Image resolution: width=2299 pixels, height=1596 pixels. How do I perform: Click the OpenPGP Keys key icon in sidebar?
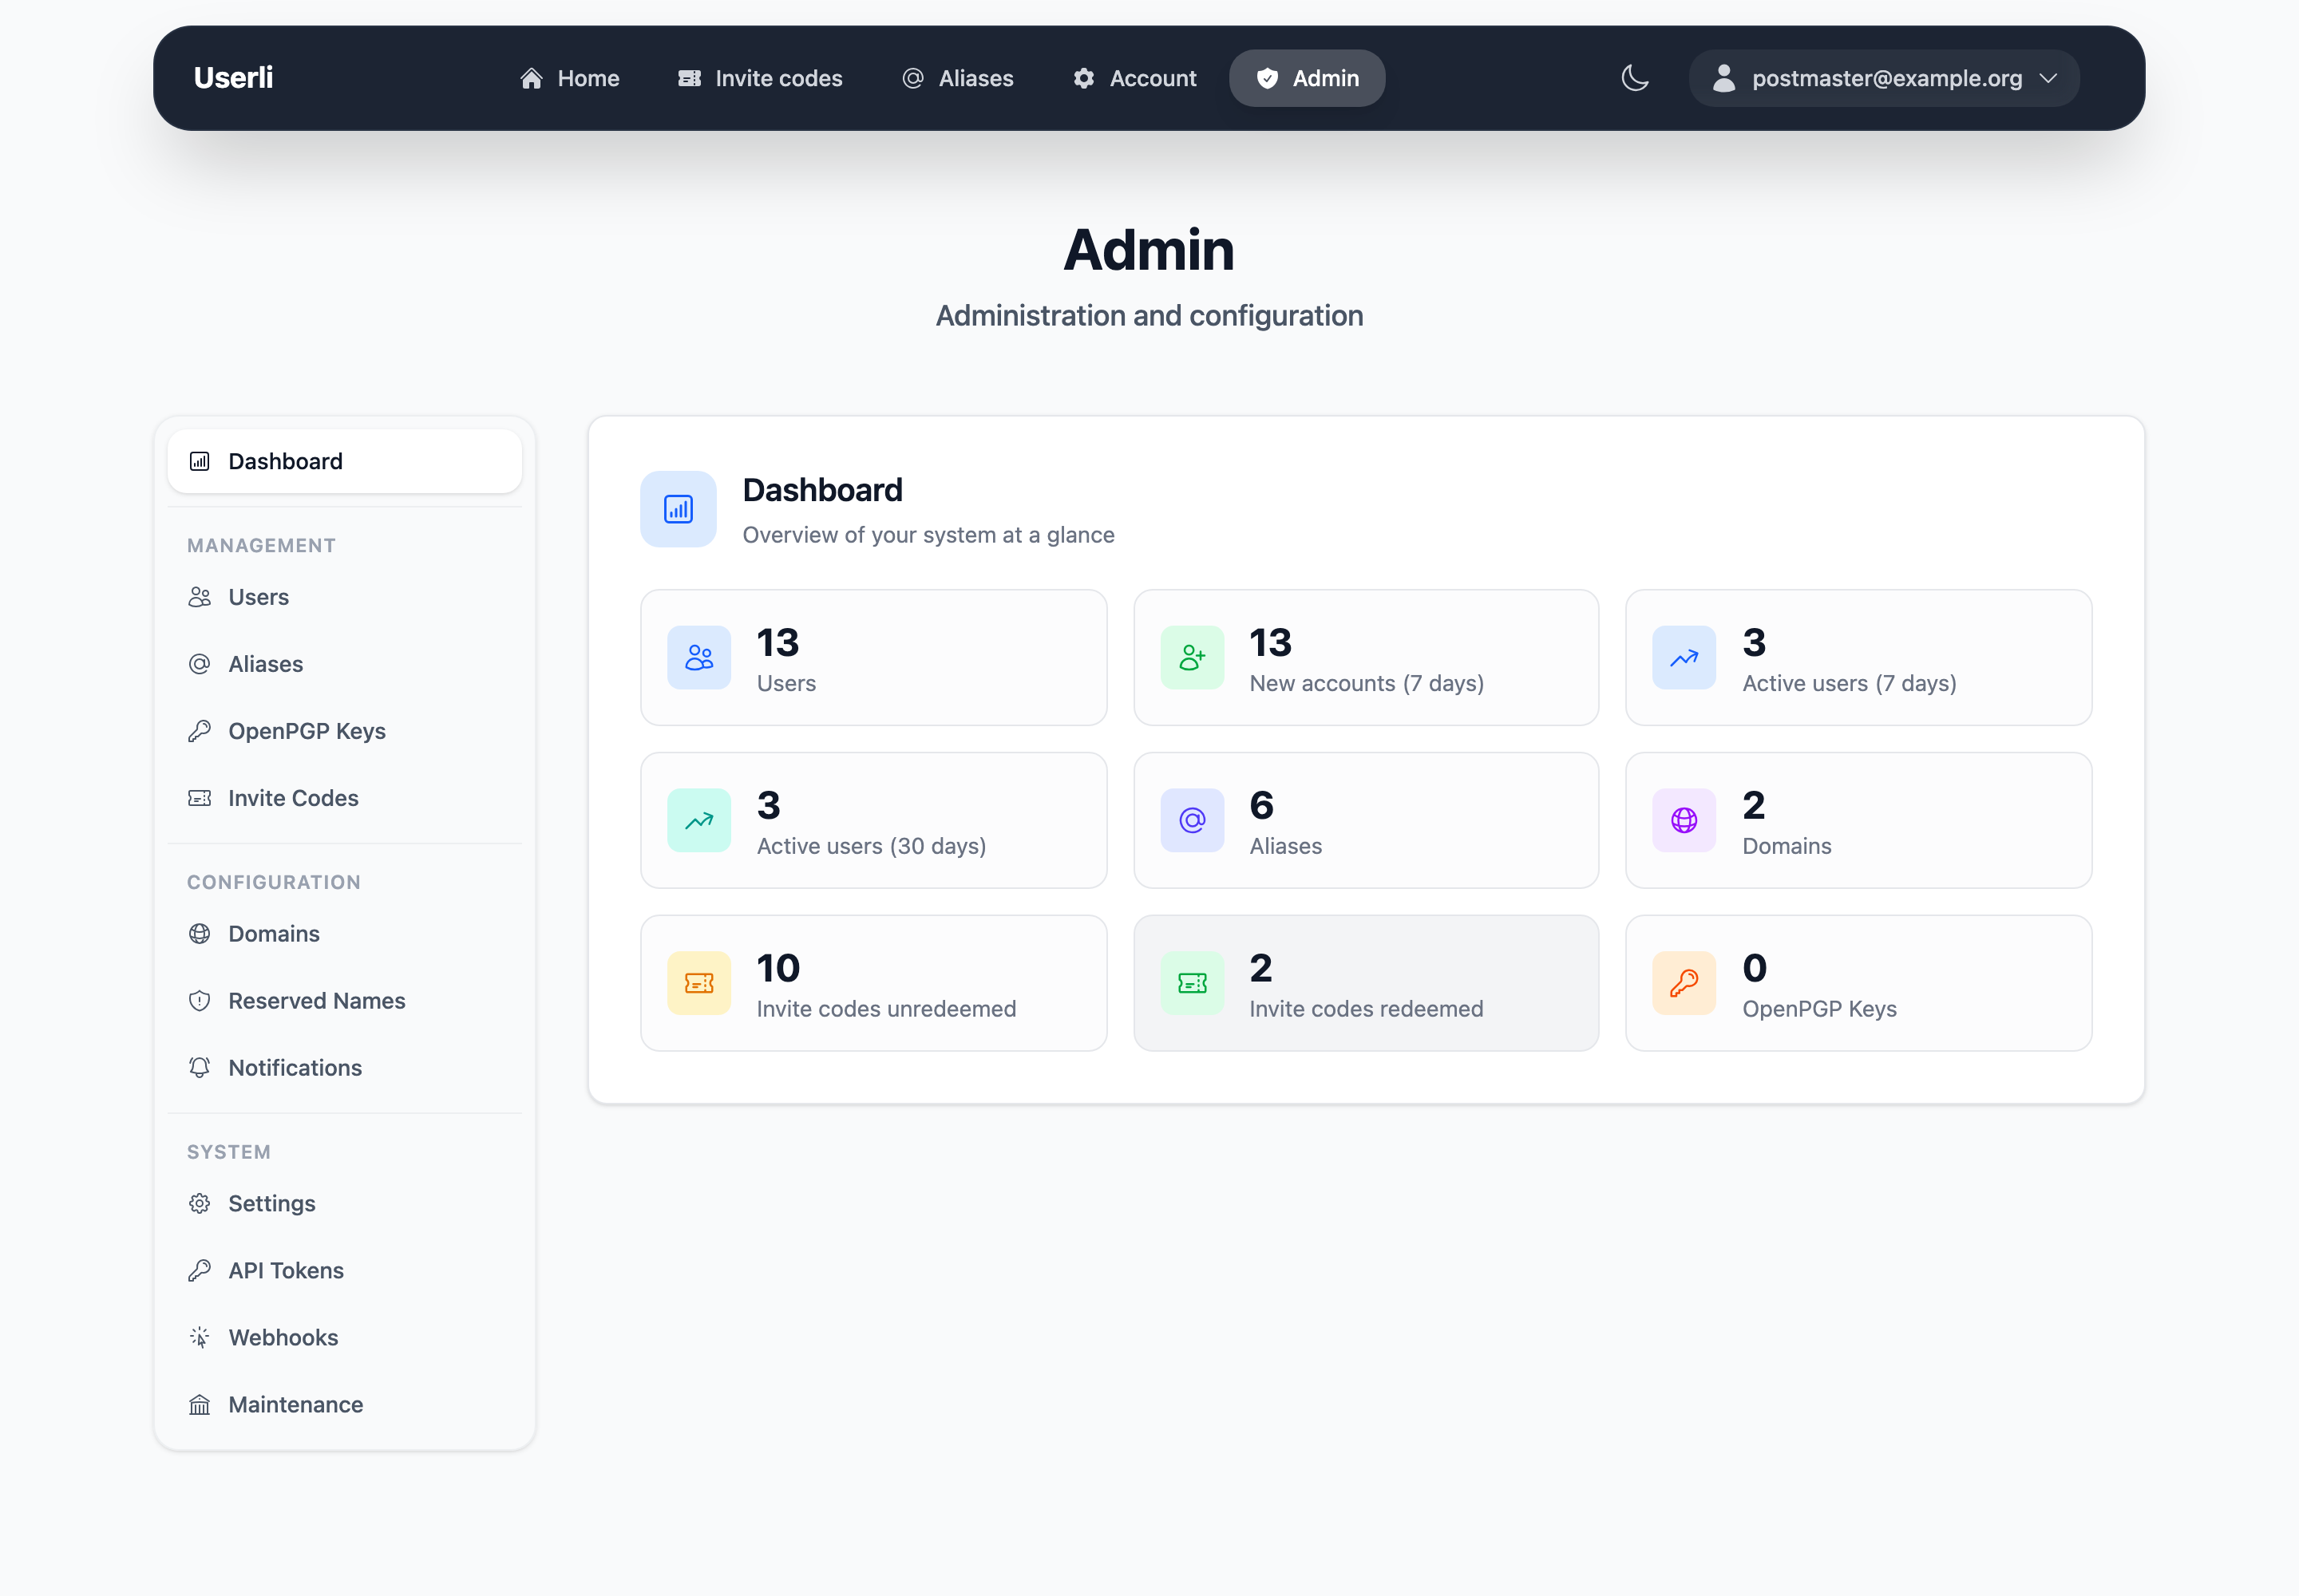click(x=200, y=731)
